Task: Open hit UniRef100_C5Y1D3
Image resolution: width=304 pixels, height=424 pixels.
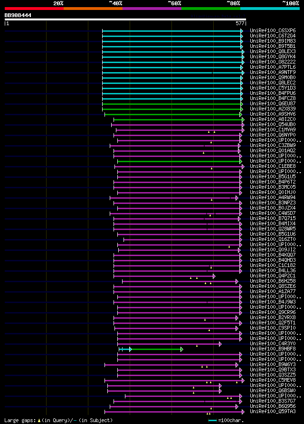Action: tap(273, 88)
